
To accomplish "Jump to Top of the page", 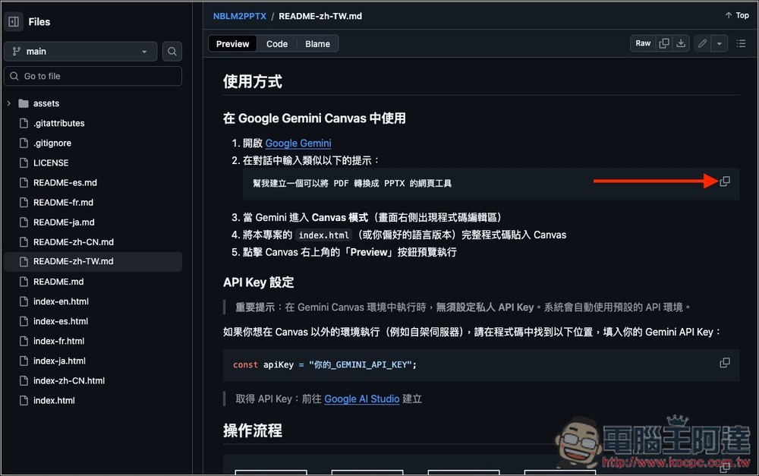I will pyautogui.click(x=737, y=15).
